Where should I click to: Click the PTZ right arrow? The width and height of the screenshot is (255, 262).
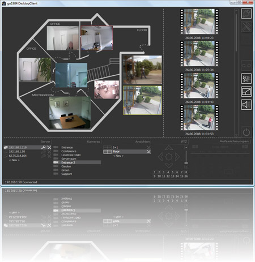point(177,157)
